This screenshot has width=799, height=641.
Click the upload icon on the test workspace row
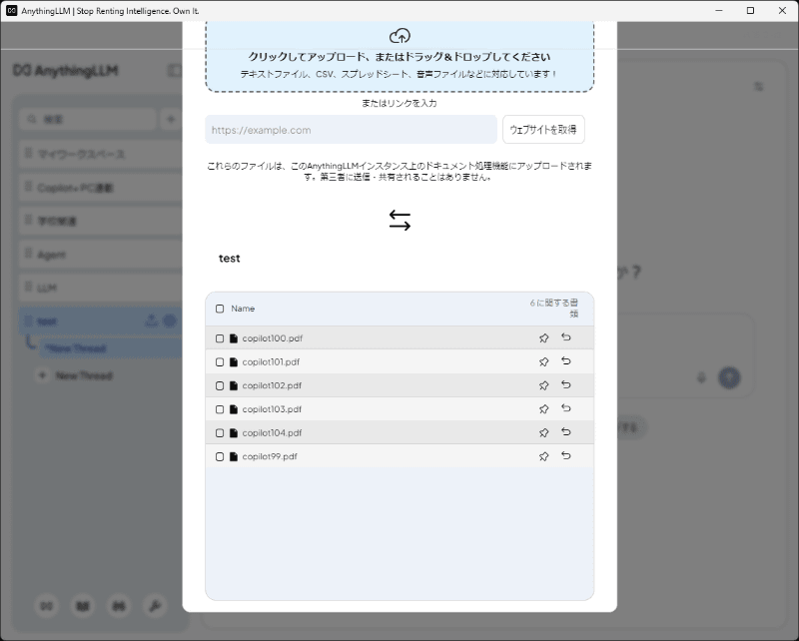[152, 320]
